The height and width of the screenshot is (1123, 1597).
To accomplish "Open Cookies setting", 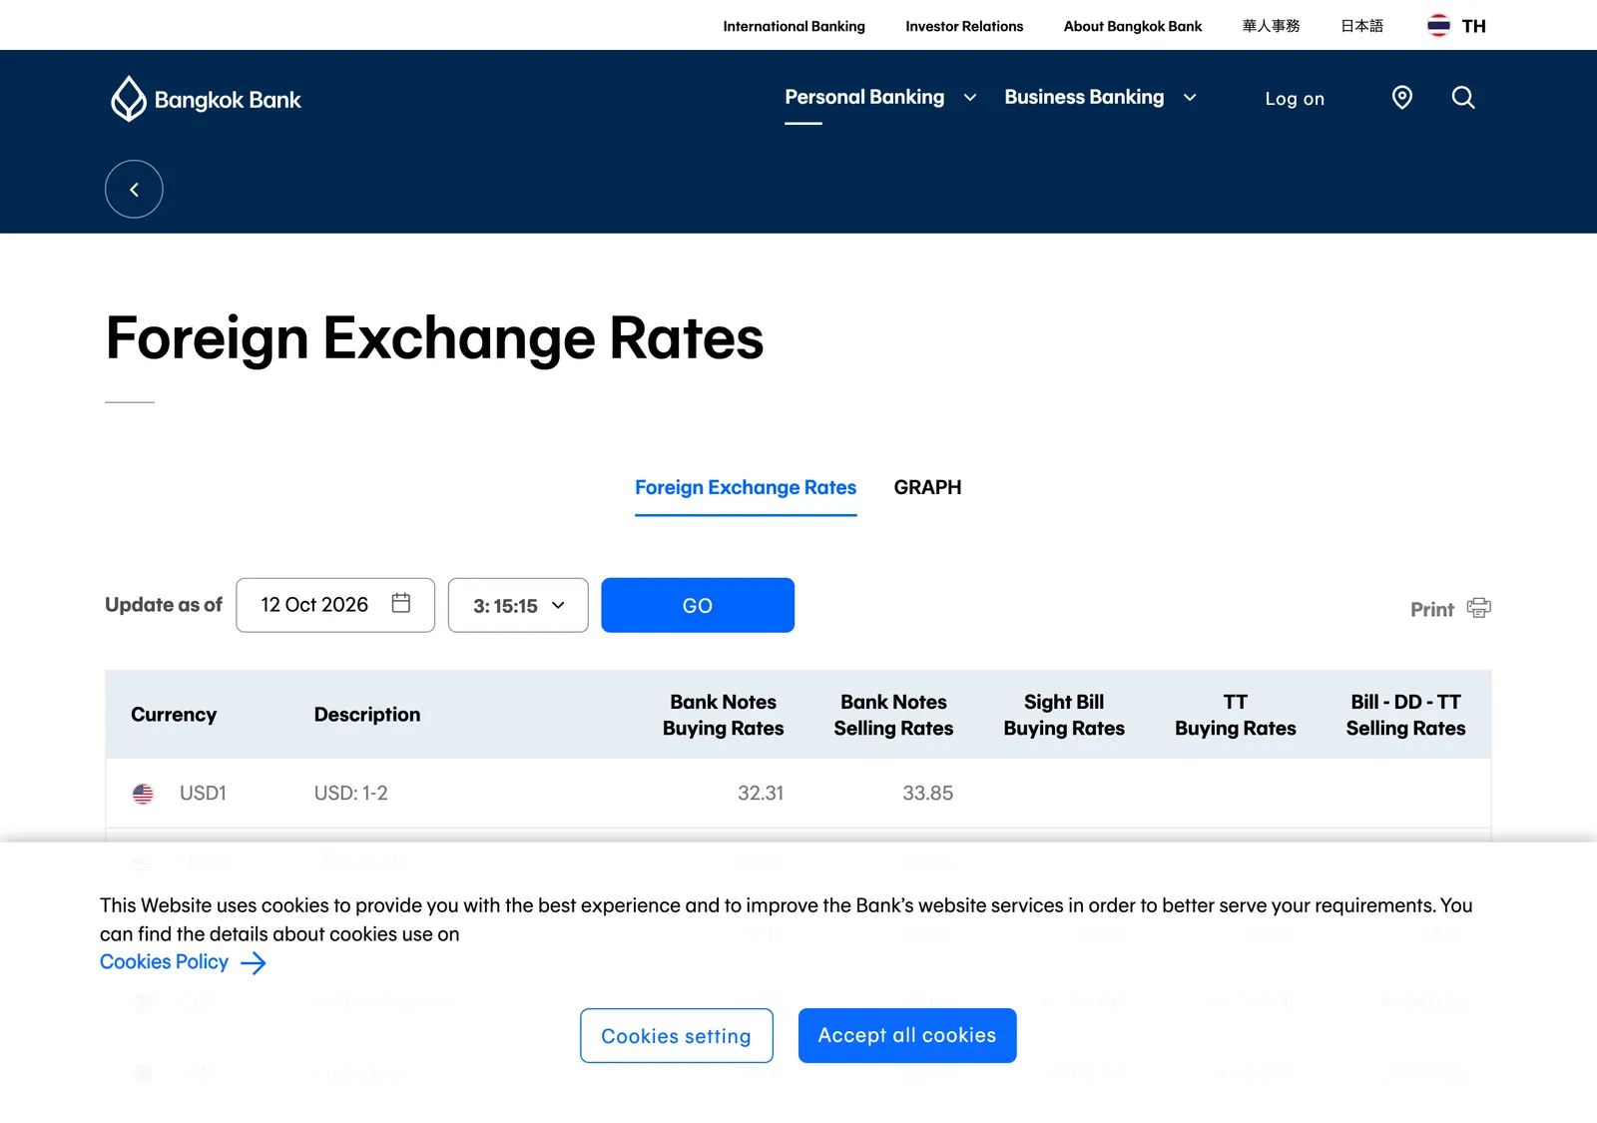I will tap(677, 1036).
